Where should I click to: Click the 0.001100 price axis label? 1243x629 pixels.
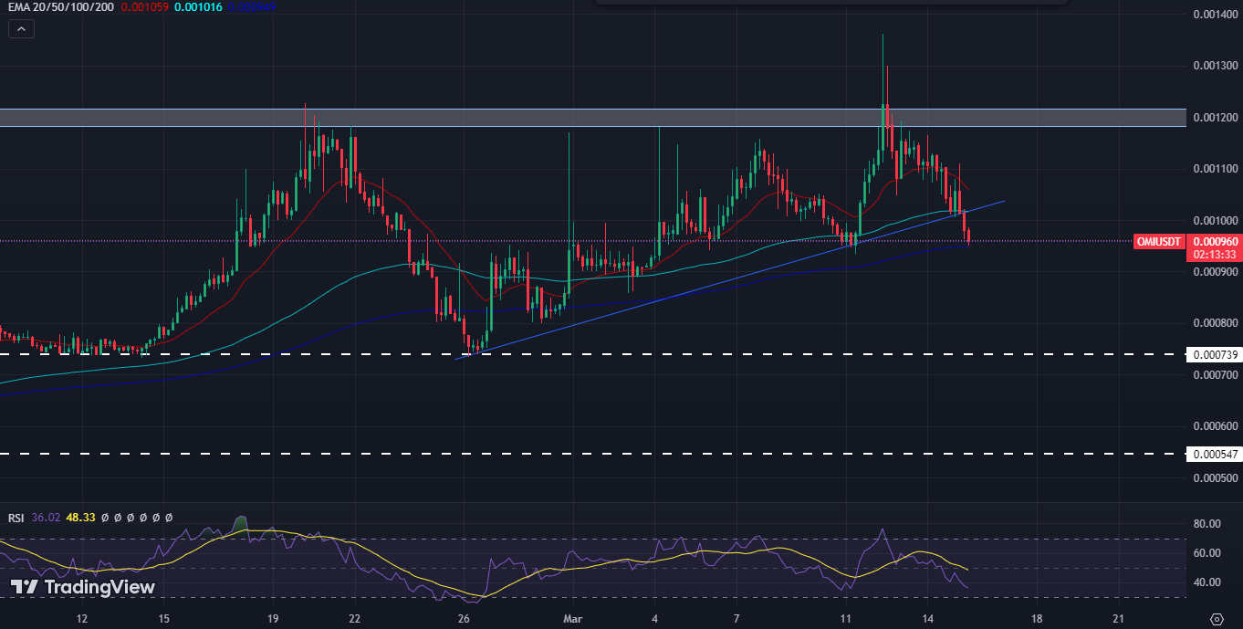(1216, 169)
